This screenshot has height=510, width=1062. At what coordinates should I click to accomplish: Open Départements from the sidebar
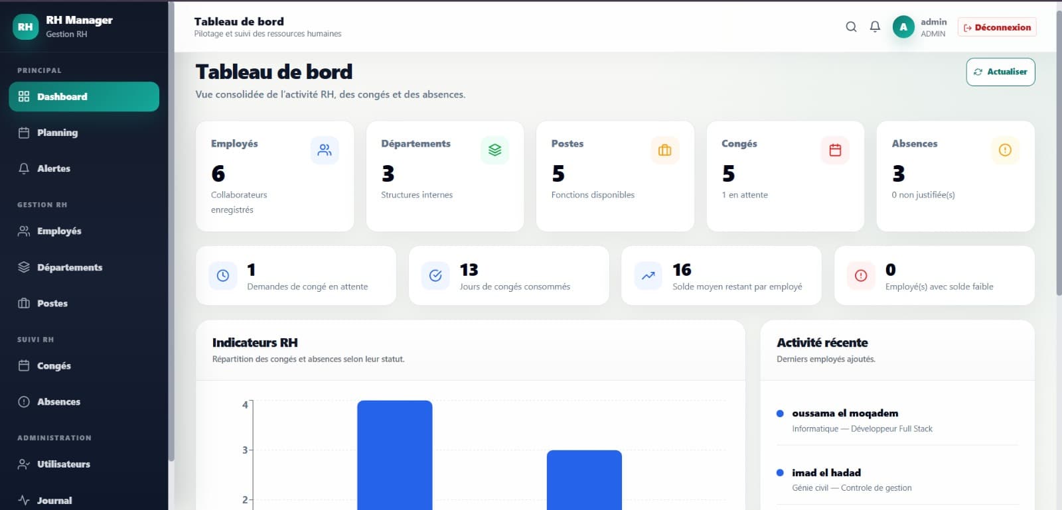tap(84, 267)
